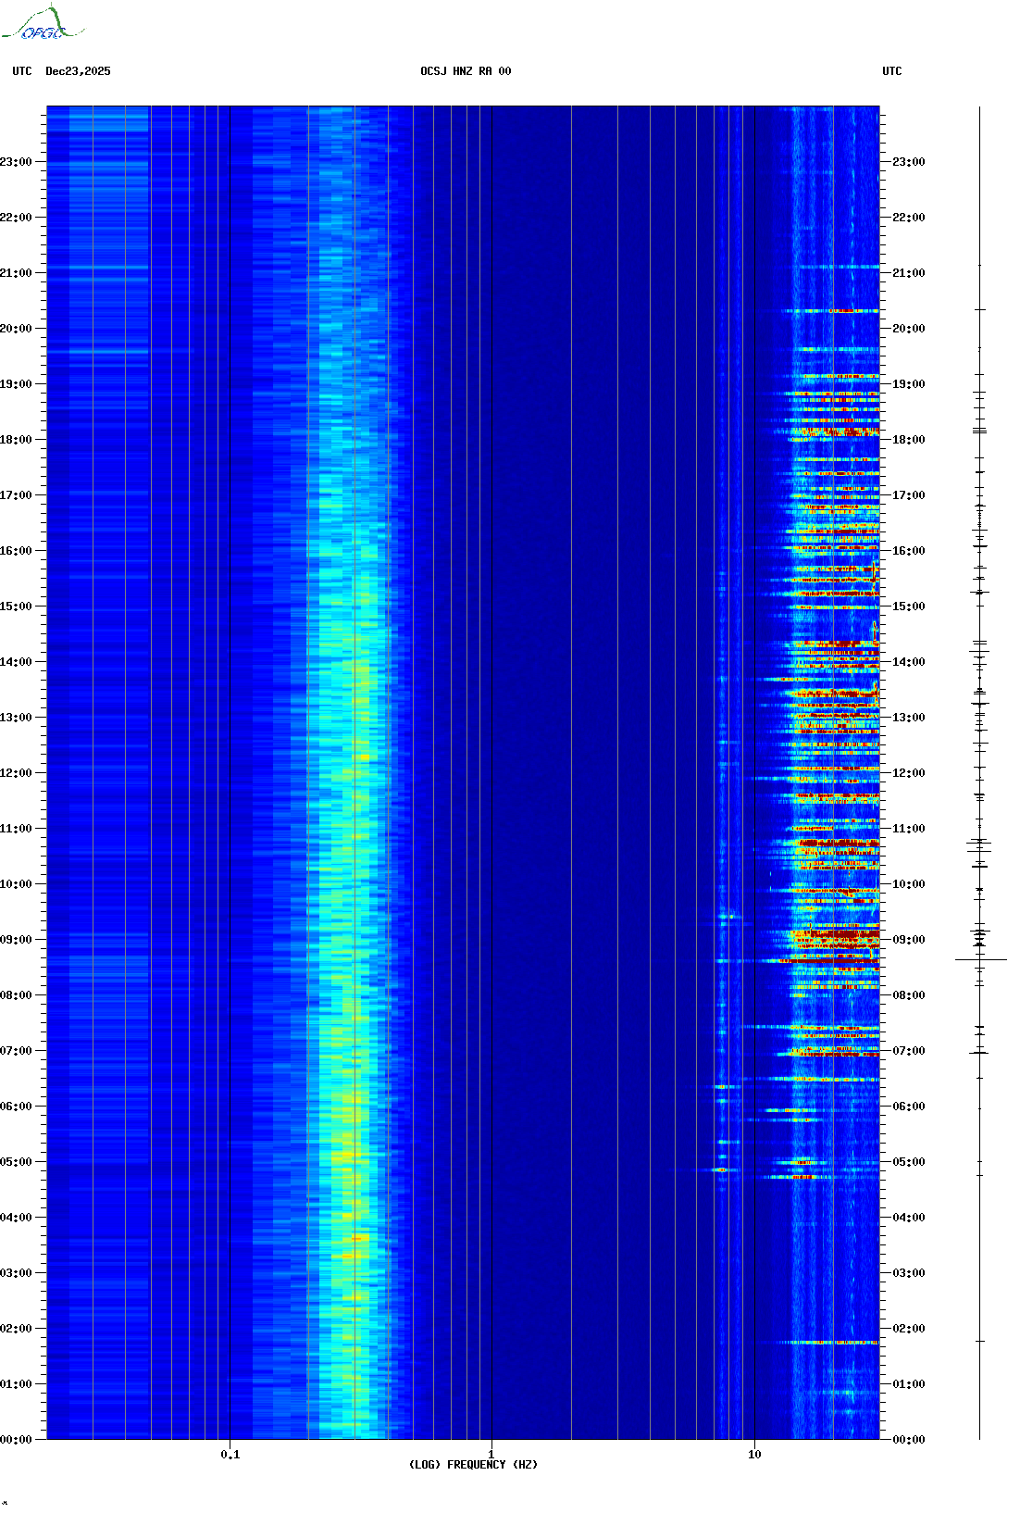
Task: Click the UTC label above right time axis
Action: (891, 71)
